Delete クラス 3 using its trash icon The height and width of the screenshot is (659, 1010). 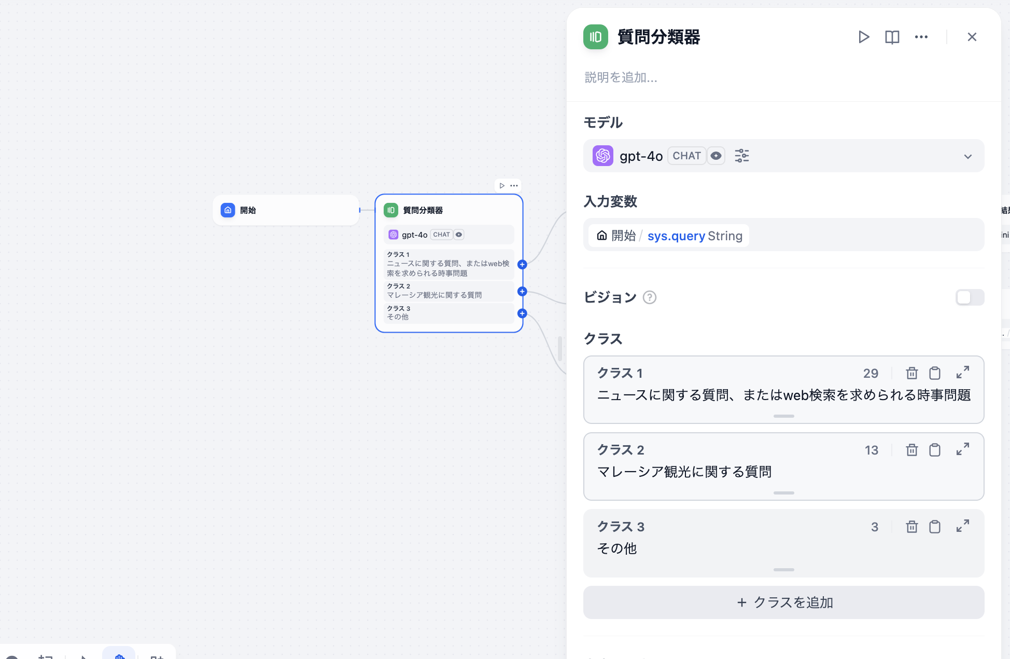click(911, 527)
